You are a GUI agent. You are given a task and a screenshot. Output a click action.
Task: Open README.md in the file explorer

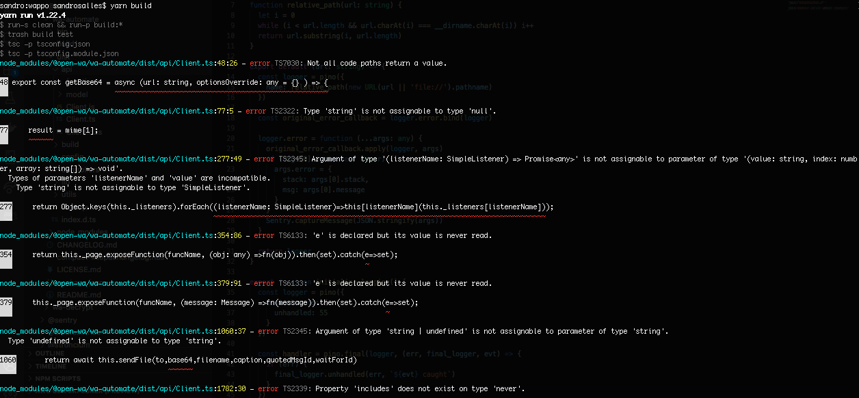point(72,295)
